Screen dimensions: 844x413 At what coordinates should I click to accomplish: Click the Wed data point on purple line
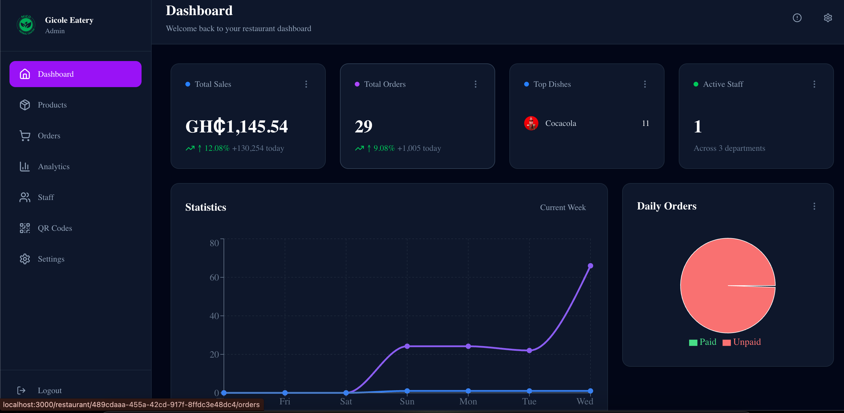click(590, 266)
